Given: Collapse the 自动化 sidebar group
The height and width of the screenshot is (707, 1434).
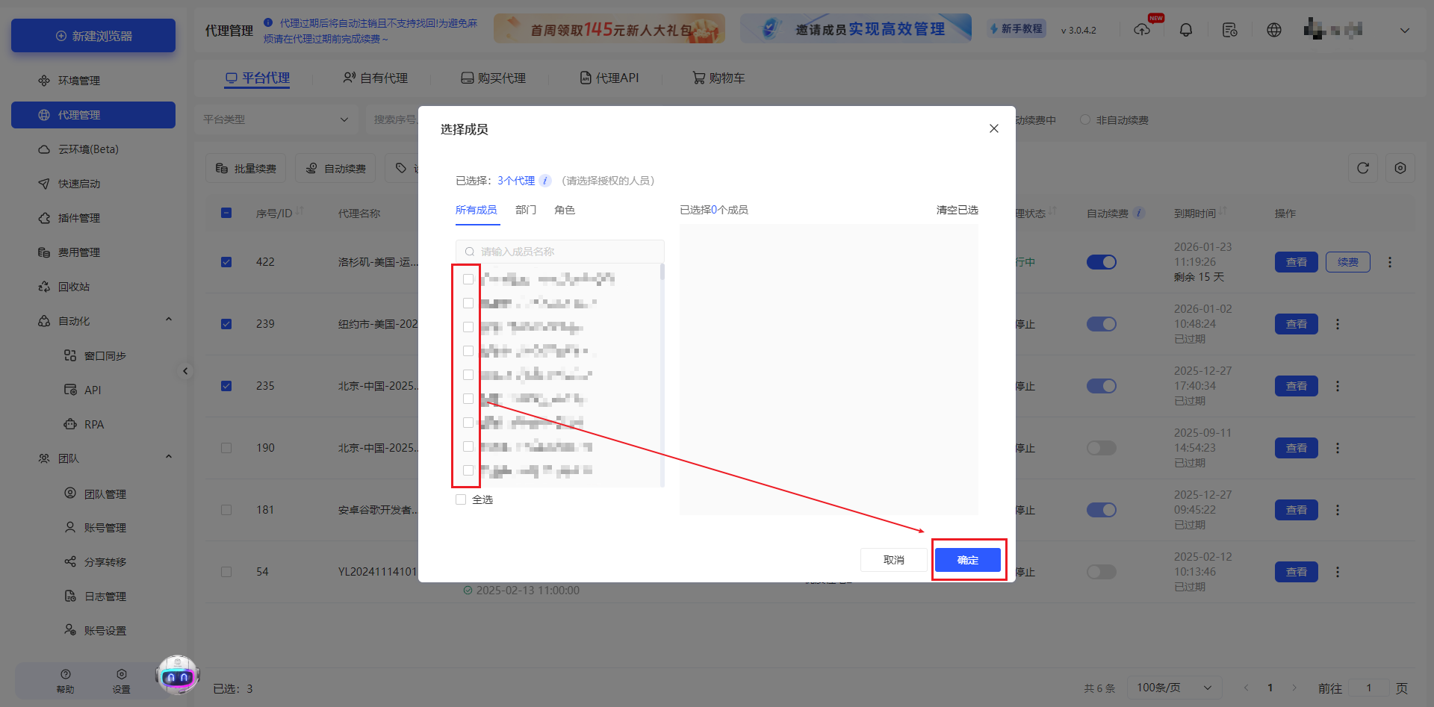Looking at the screenshot, I should coord(169,320).
